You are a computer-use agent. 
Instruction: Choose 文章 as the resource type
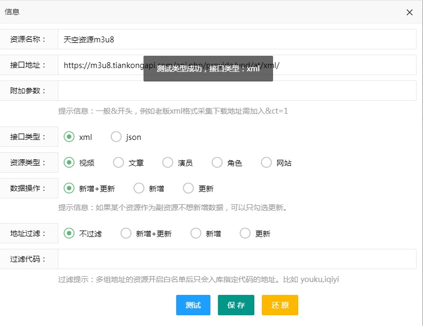pos(118,162)
